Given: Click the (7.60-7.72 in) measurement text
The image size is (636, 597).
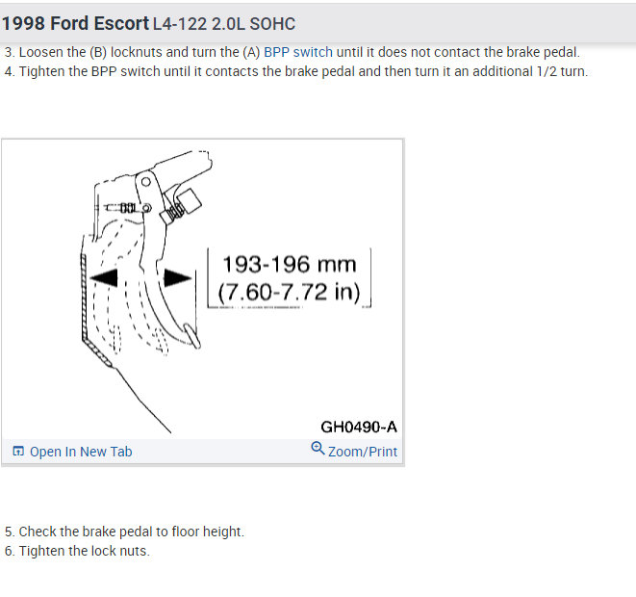Looking at the screenshot, I should pos(289,290).
